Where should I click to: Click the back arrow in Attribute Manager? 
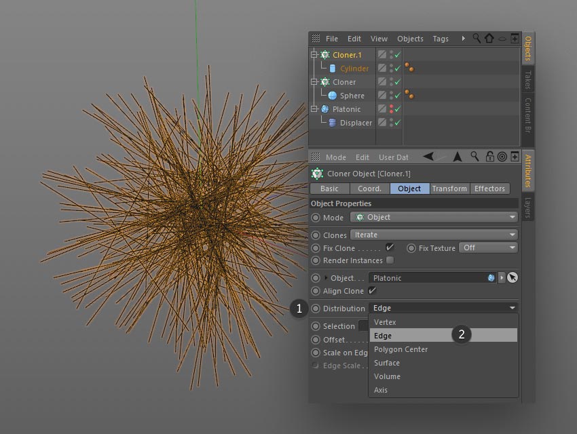coord(428,157)
